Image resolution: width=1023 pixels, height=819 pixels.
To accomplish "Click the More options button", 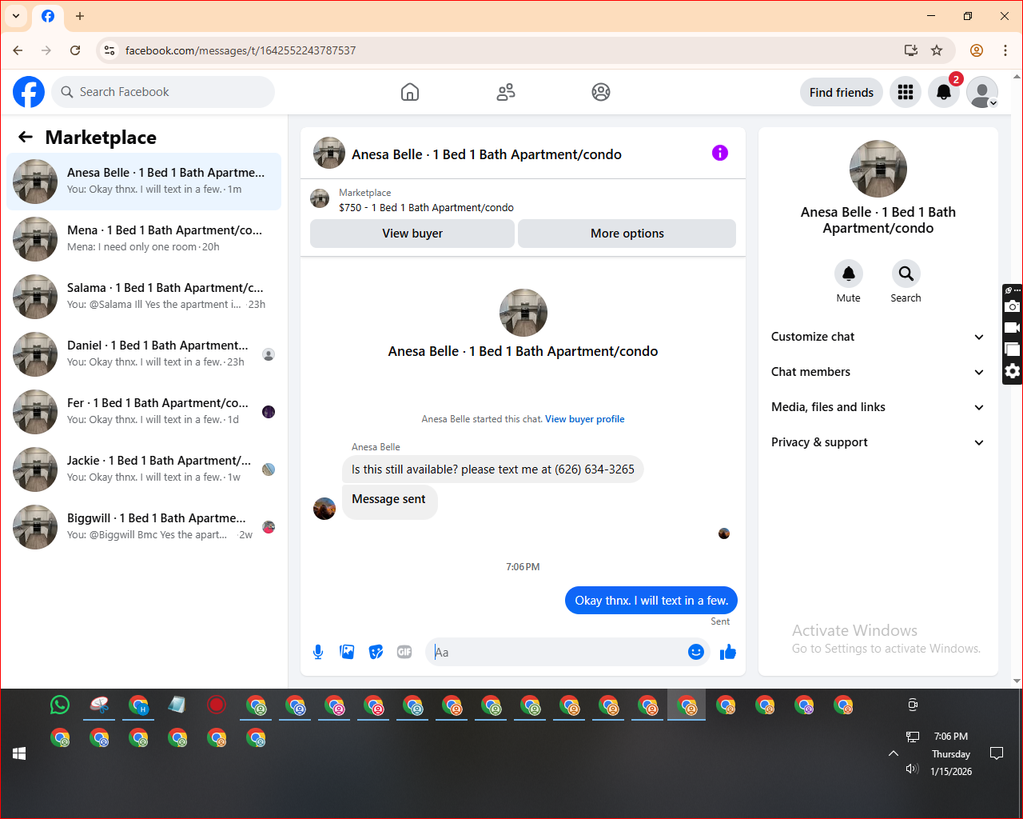I will click(627, 234).
